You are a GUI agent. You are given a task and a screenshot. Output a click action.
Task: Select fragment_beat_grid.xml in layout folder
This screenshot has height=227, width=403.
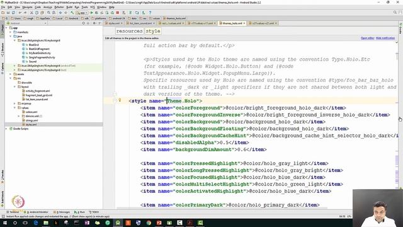point(39,95)
